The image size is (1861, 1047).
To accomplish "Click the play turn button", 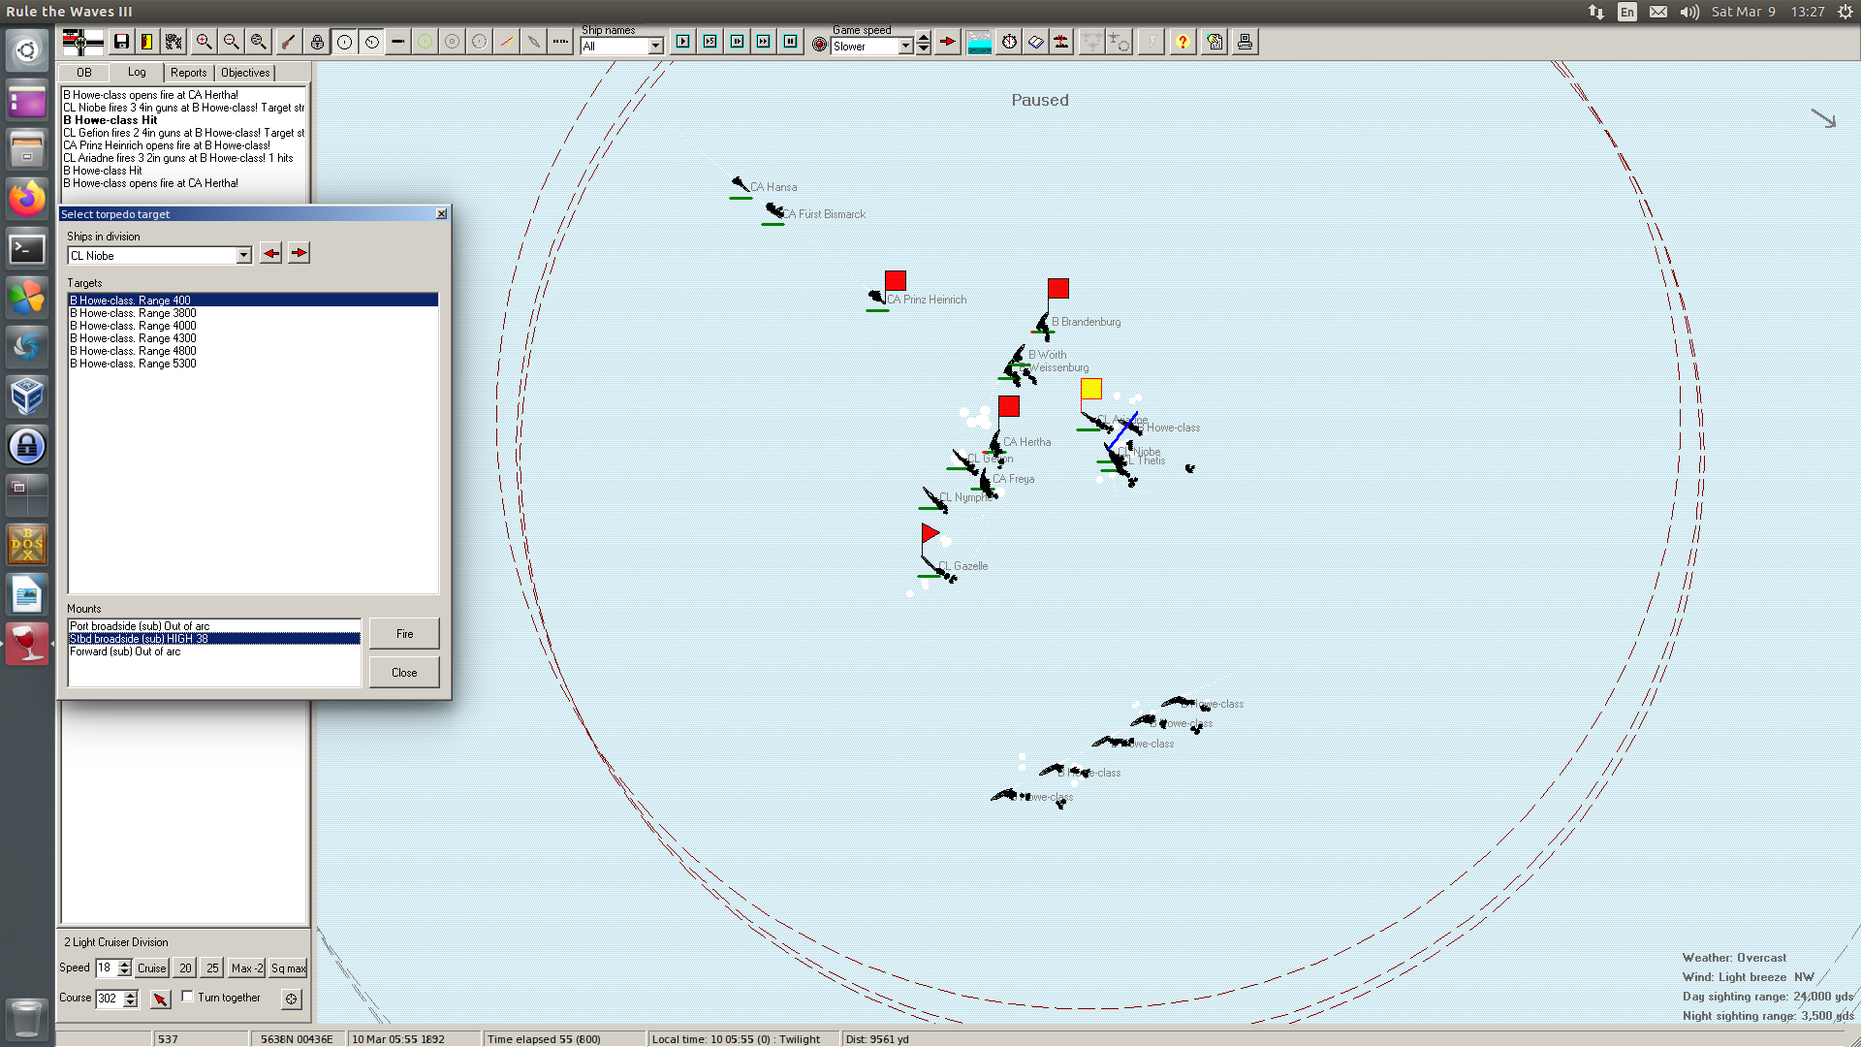I will 683,42.
